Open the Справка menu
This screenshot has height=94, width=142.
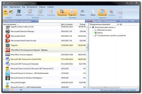(x=50, y=7)
